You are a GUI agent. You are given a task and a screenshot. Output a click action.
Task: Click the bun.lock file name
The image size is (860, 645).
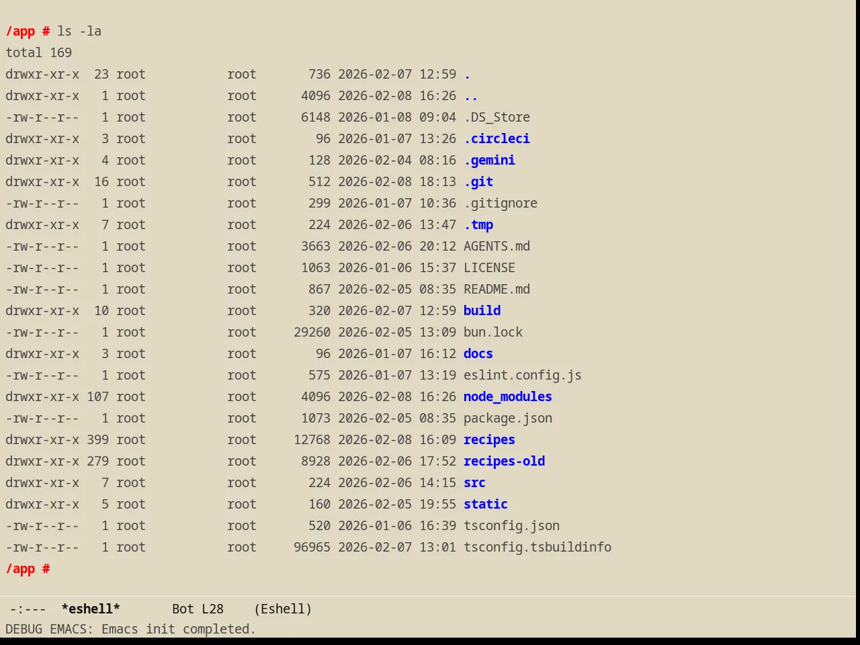(x=493, y=332)
